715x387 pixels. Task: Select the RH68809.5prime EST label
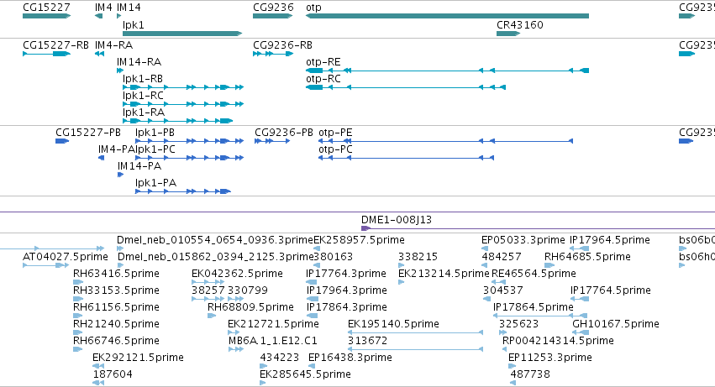[x=250, y=308]
